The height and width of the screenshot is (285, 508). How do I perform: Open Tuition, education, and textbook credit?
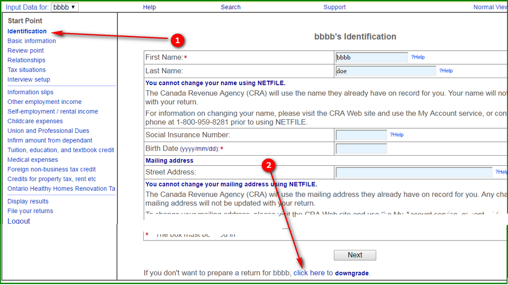click(x=61, y=150)
